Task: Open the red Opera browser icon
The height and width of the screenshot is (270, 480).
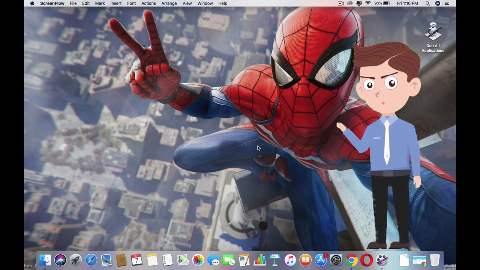Action: coord(367,260)
